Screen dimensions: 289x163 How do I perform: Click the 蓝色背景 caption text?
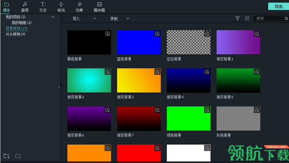click(124, 59)
